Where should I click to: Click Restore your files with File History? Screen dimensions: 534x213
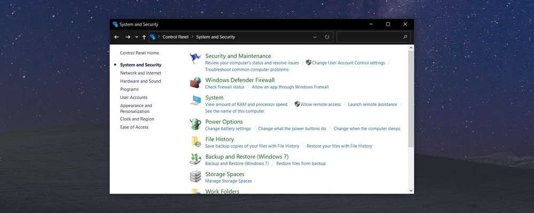click(339, 146)
